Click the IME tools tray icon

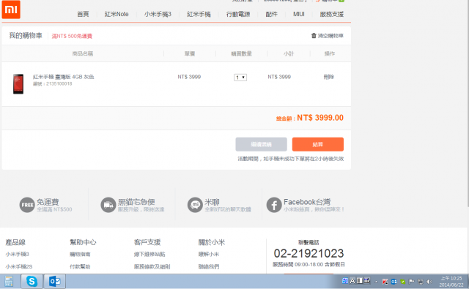pos(367,281)
